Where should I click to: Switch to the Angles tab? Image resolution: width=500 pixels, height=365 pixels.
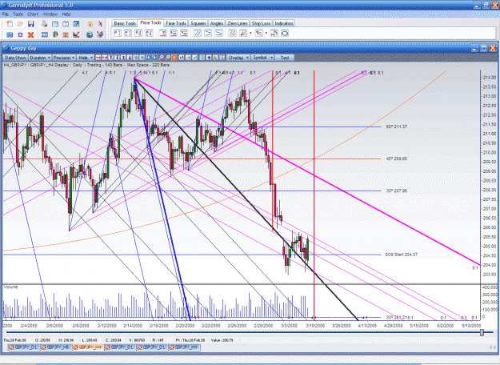217,23
